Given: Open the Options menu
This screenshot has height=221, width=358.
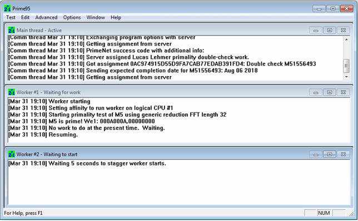Looking at the screenshot, I should tap(72, 17).
